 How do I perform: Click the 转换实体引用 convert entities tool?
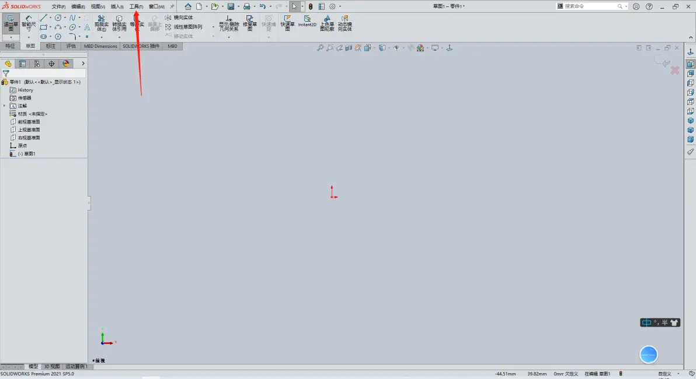pyautogui.click(x=119, y=23)
